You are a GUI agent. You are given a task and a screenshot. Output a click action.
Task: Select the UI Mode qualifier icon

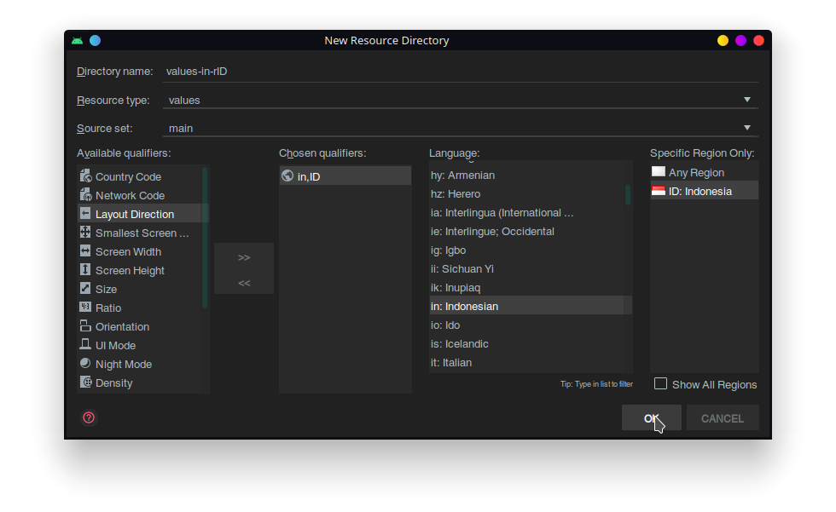point(85,344)
